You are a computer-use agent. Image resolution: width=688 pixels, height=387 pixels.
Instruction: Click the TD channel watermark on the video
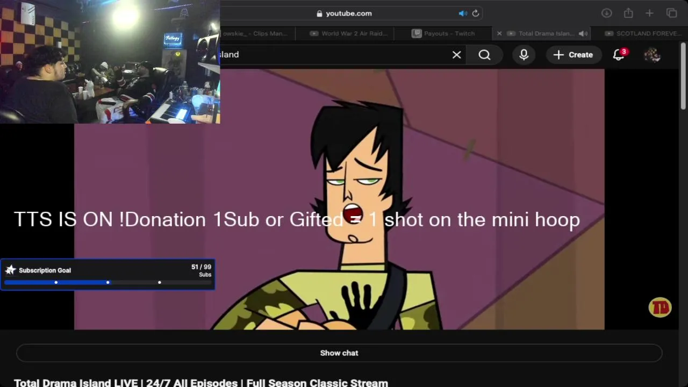tap(660, 307)
